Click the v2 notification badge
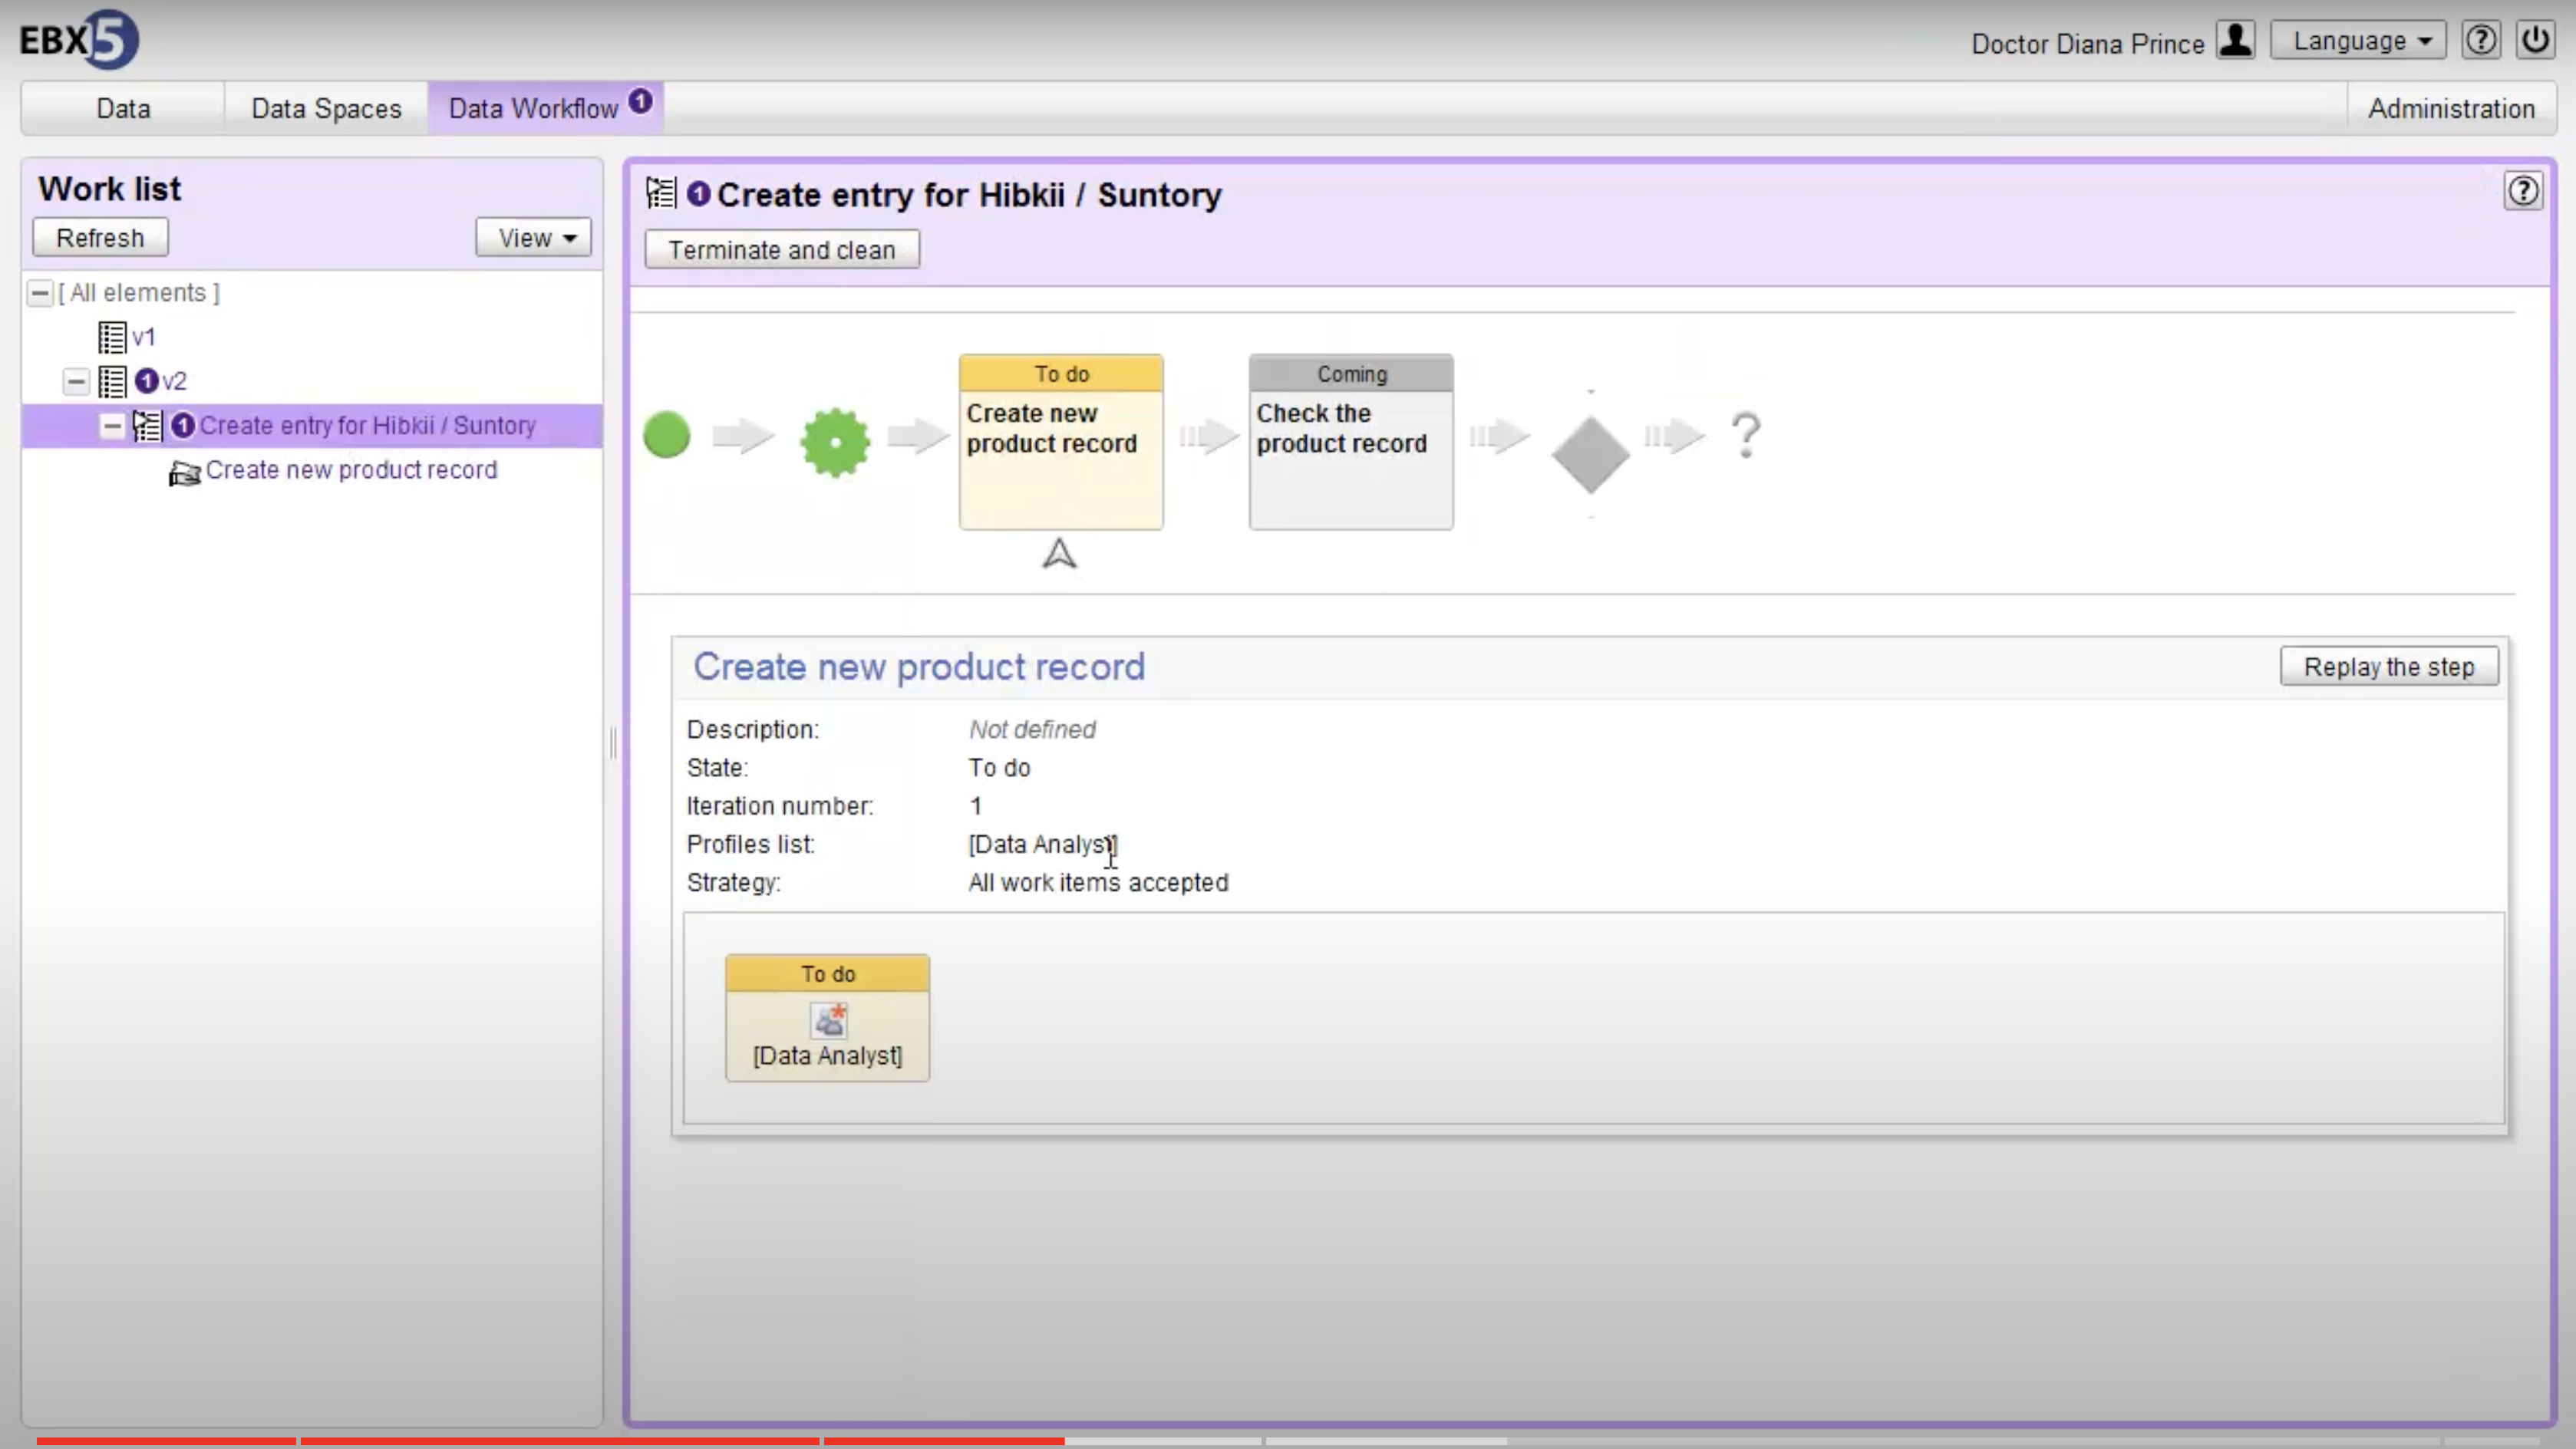Image resolution: width=2576 pixels, height=1449 pixels. 146,380
